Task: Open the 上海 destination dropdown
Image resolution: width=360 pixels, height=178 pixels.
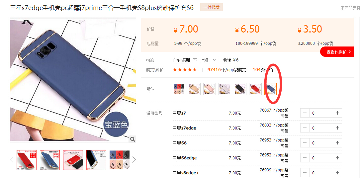Action: coord(208,60)
